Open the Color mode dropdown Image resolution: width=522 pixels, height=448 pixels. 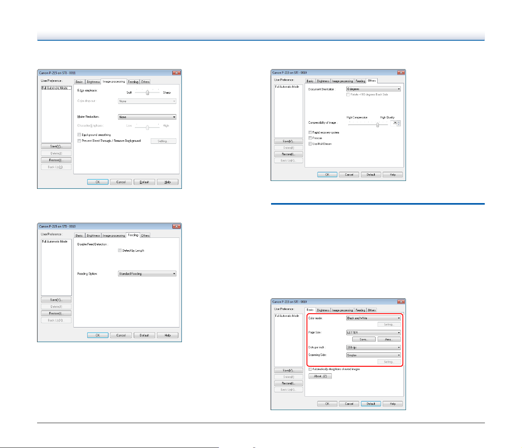pyautogui.click(x=374, y=318)
